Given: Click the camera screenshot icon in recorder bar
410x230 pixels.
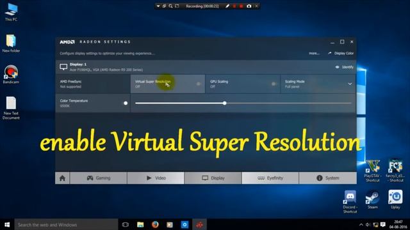Looking at the screenshot, I should coord(249,6).
